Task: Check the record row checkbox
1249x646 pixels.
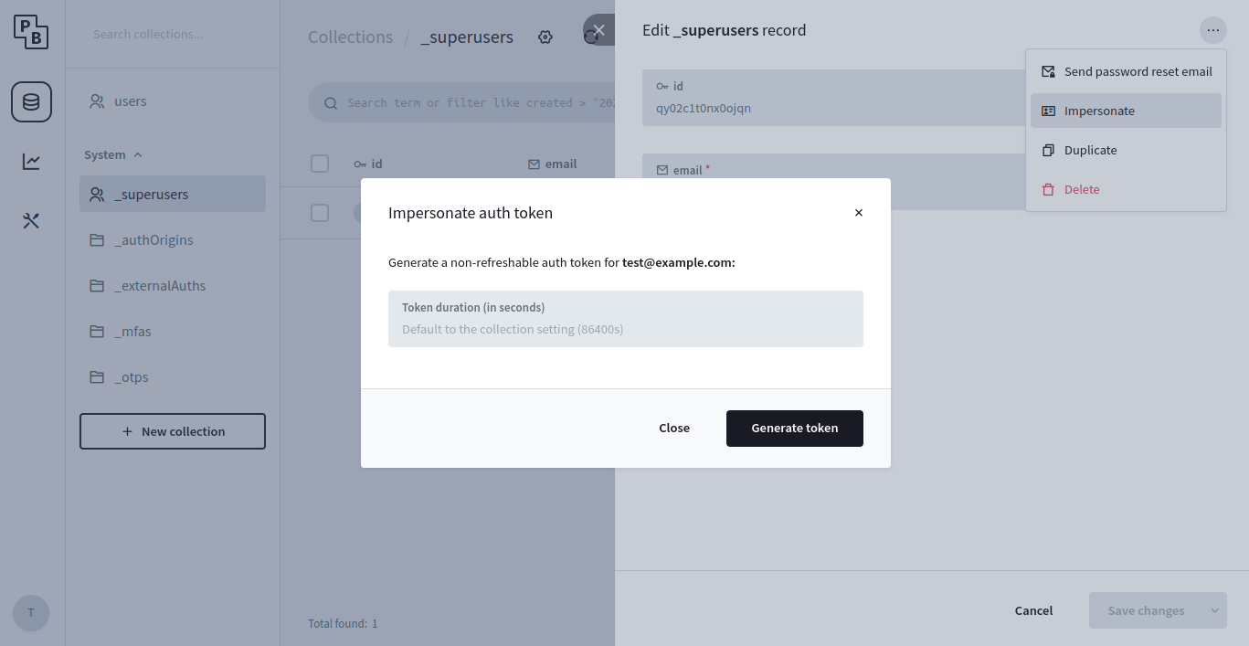Action: [x=320, y=213]
